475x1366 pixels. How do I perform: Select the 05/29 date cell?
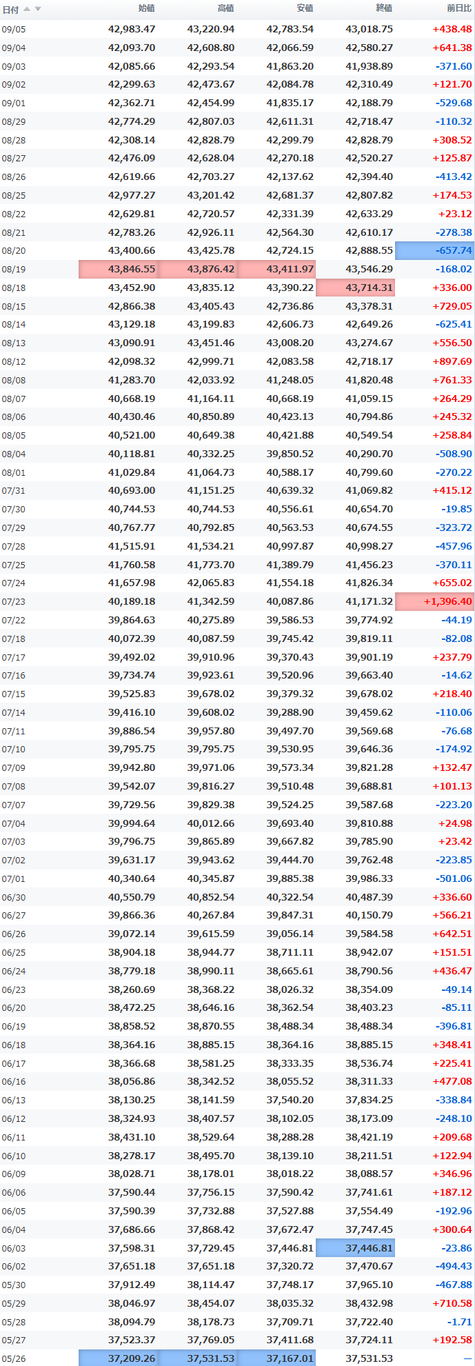[14, 1304]
